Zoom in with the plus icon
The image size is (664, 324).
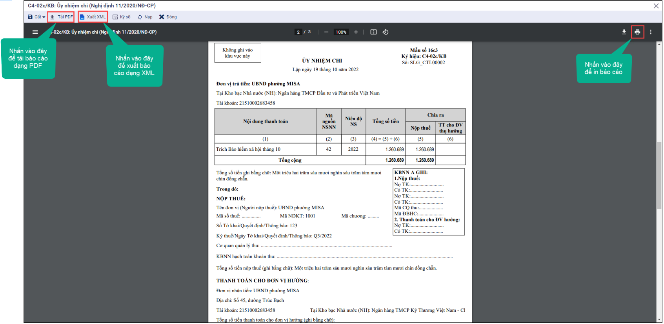click(356, 32)
